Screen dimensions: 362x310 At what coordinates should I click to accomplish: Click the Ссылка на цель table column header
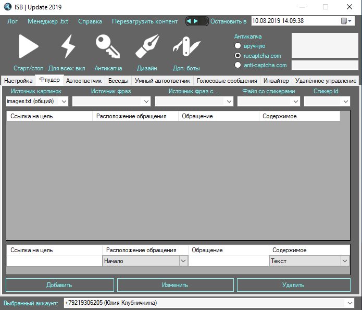(49, 116)
